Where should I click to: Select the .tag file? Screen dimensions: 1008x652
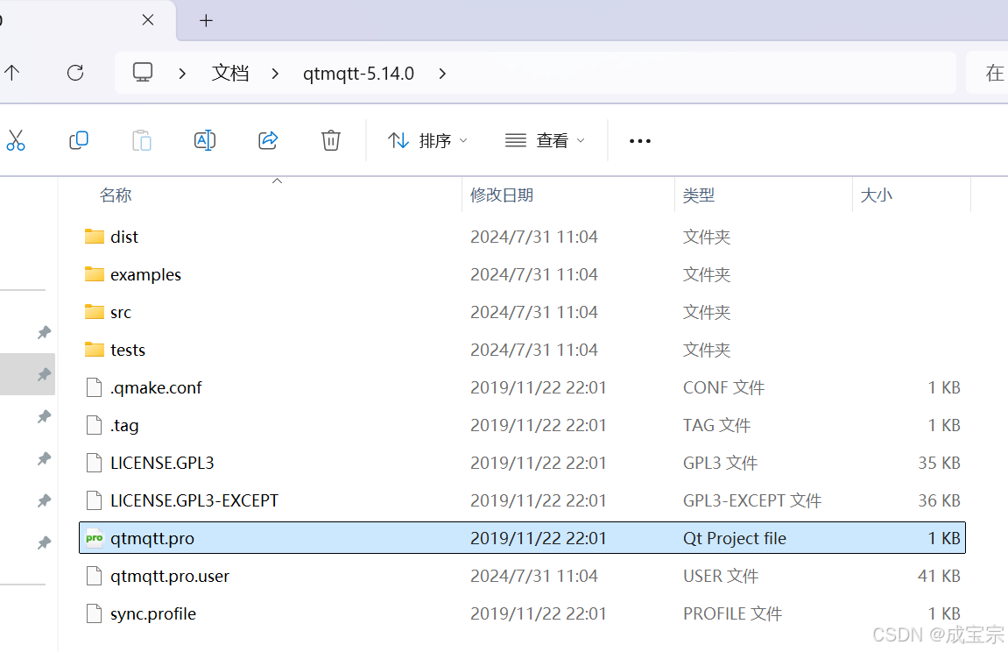click(522, 425)
